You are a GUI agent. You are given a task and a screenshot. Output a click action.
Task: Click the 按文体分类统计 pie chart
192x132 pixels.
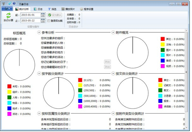click(x=133, y=93)
